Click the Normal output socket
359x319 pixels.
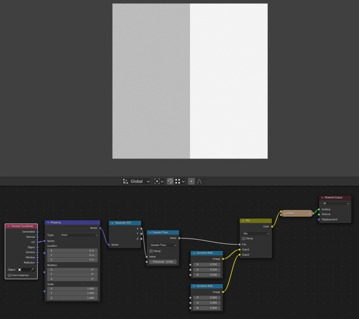click(38, 237)
